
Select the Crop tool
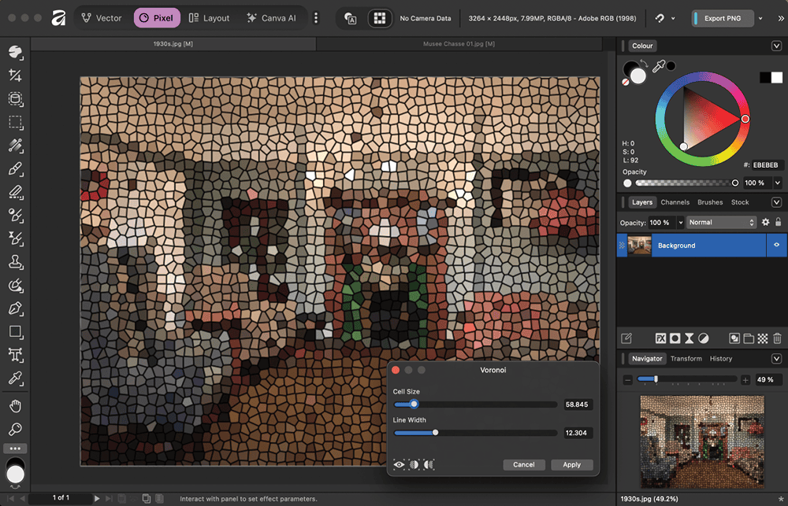15,76
